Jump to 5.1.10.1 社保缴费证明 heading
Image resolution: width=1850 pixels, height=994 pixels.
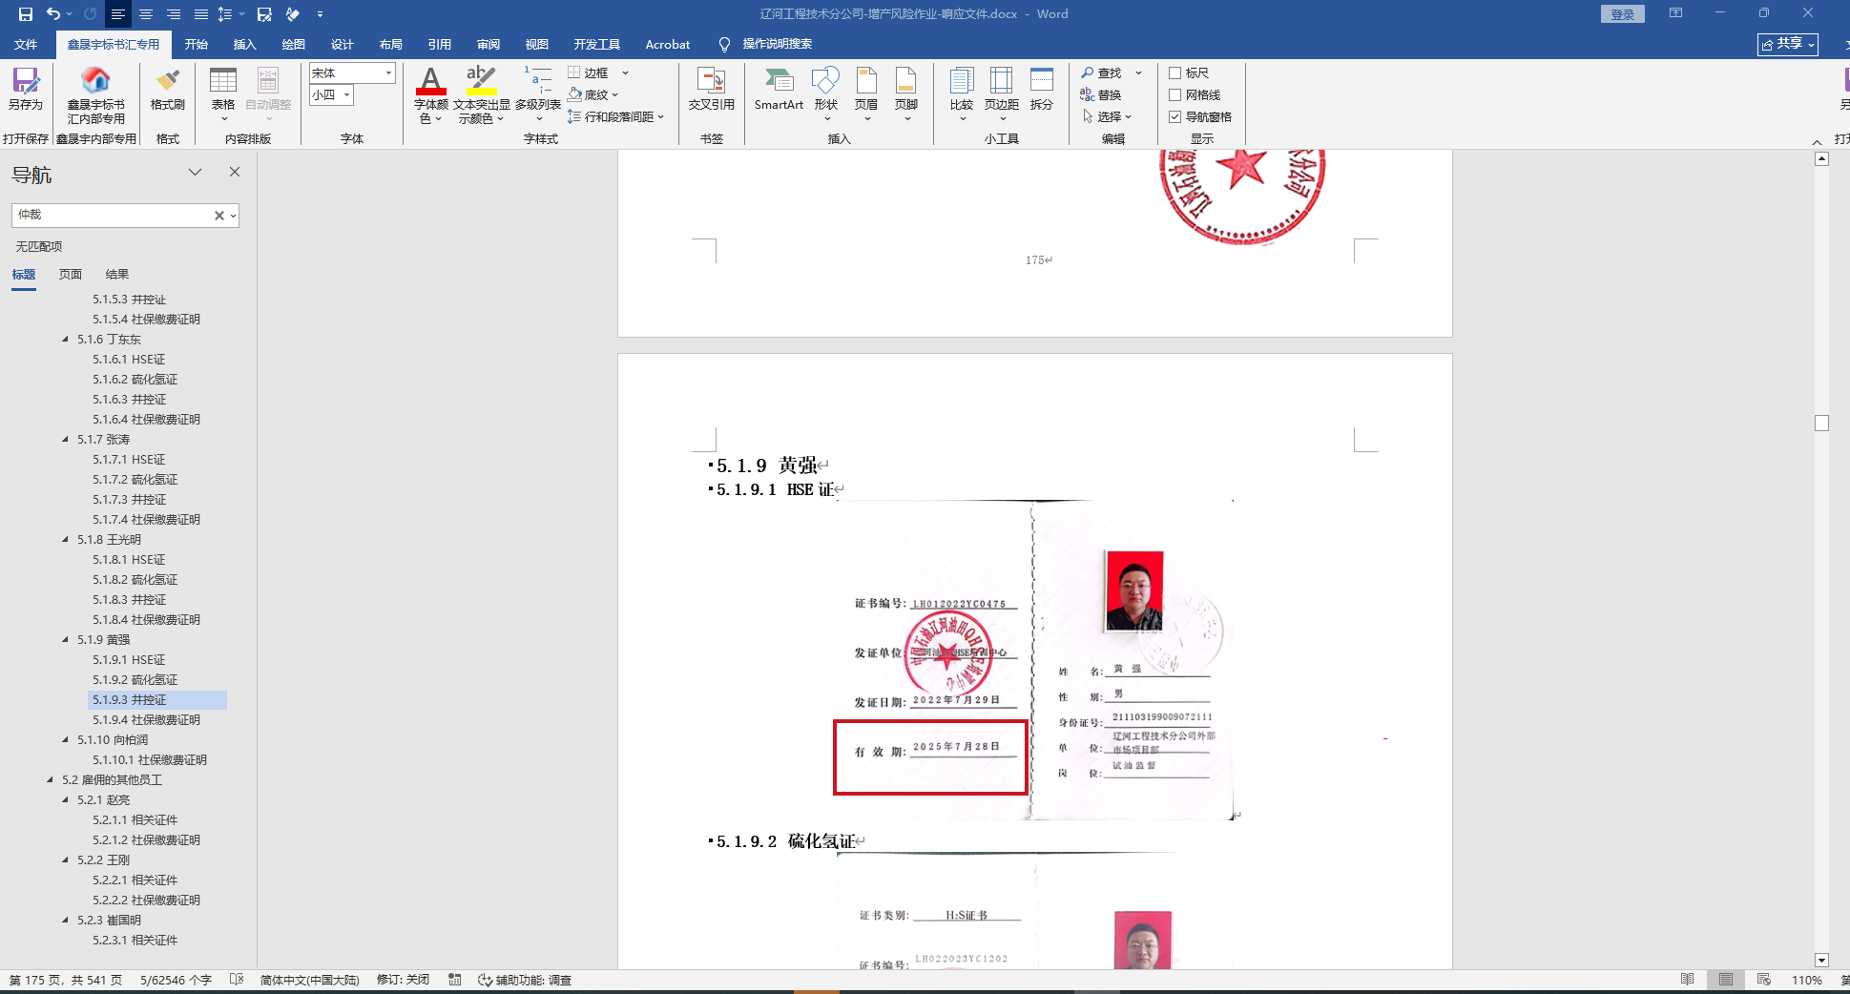click(150, 760)
